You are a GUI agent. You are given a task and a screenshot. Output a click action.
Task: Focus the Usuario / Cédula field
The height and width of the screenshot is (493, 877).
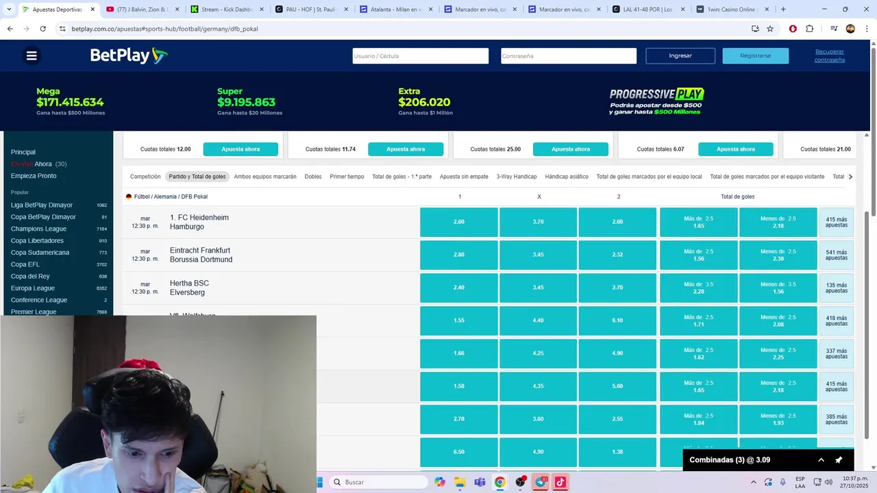point(421,56)
